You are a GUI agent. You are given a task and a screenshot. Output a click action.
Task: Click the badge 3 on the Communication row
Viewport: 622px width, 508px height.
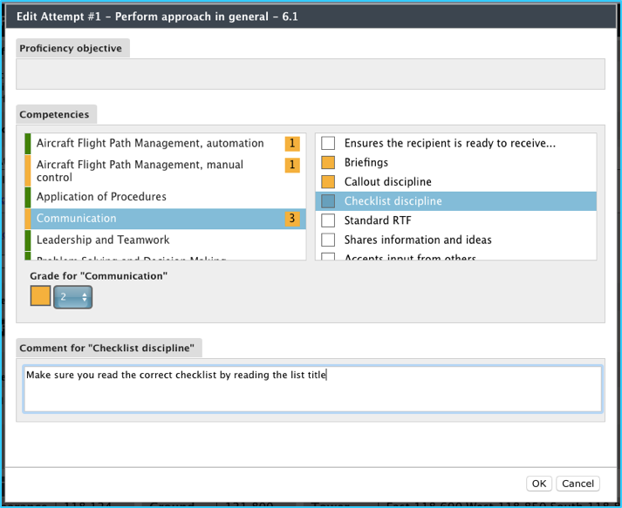[292, 219]
